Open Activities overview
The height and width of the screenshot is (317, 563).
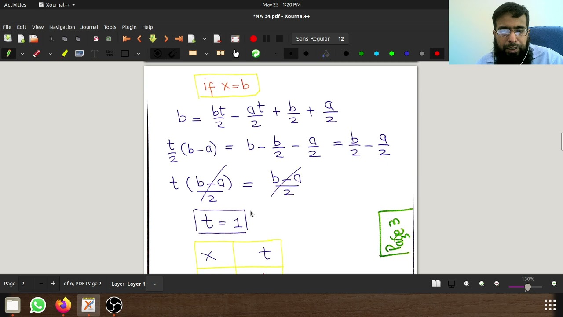click(x=15, y=5)
